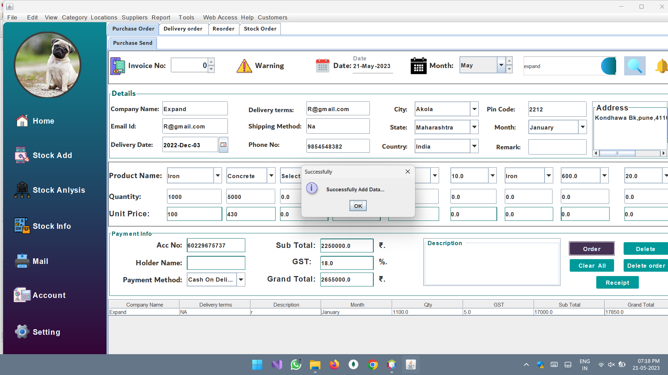Click the magnifier search icon top right
The height and width of the screenshot is (375, 668).
(x=635, y=66)
